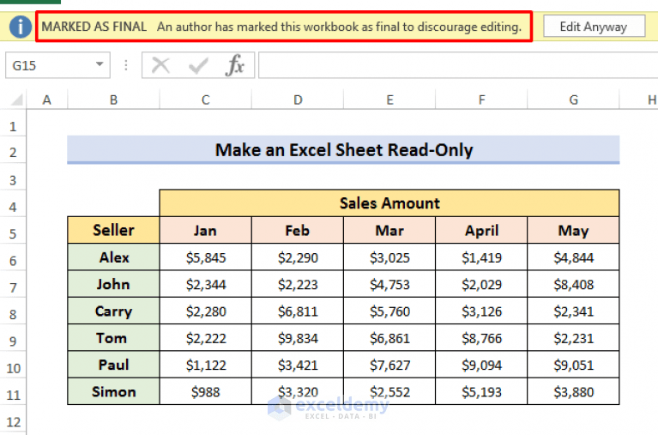Click the 'May' column header cell
This screenshot has height=435, width=658.
(x=573, y=230)
